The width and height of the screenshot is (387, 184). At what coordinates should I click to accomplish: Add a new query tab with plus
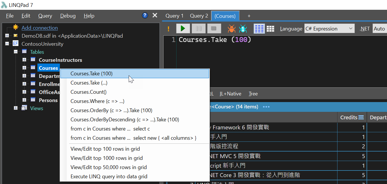249,16
